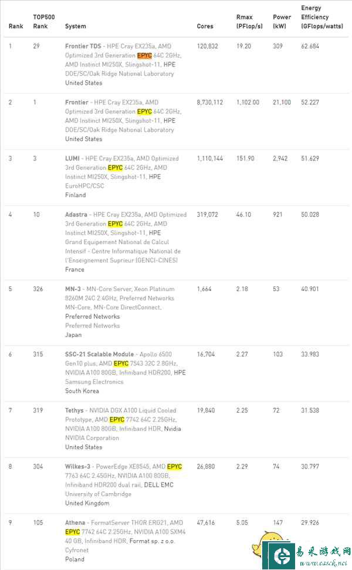Click the Energy Efficiency column header

click(x=323, y=18)
